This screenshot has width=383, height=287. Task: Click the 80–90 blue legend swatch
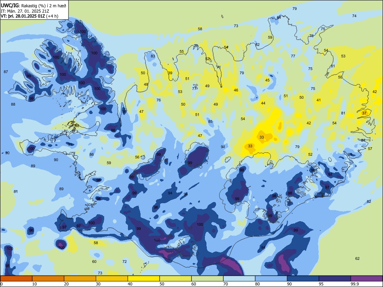pyautogui.click(x=271, y=279)
